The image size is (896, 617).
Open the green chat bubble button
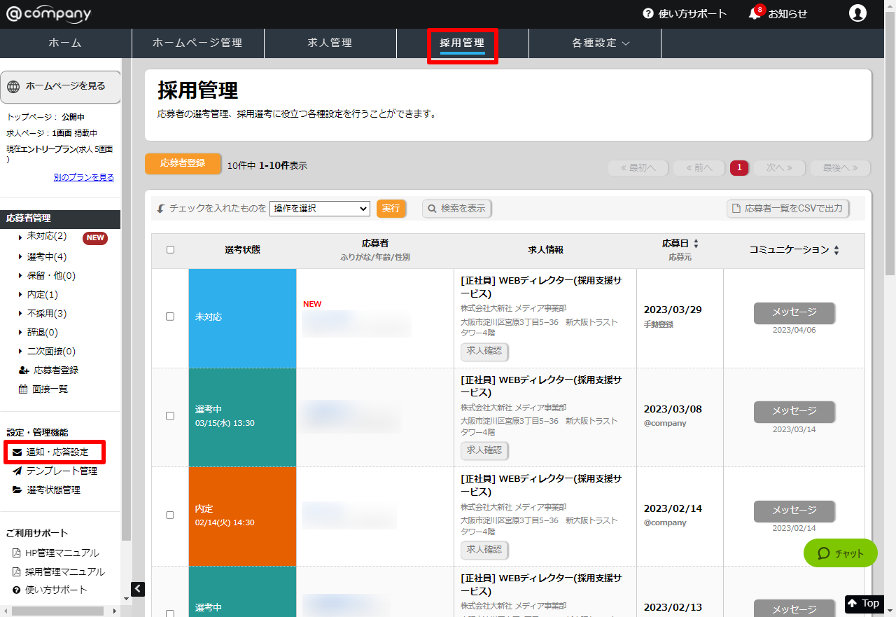[x=840, y=553]
